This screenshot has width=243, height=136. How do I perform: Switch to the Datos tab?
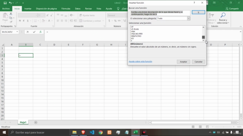(x=77, y=9)
